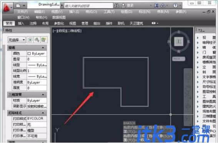The width and height of the screenshot is (218, 143).
Task: Expand the 房间屋顶 tree item
Action: click(x=198, y=57)
